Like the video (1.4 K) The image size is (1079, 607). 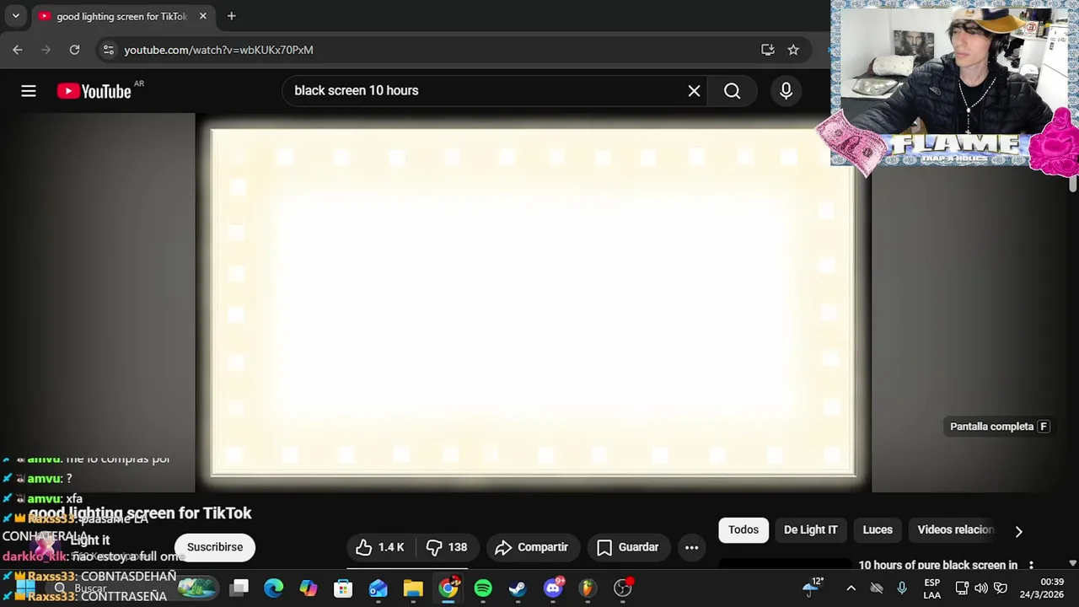coord(379,547)
